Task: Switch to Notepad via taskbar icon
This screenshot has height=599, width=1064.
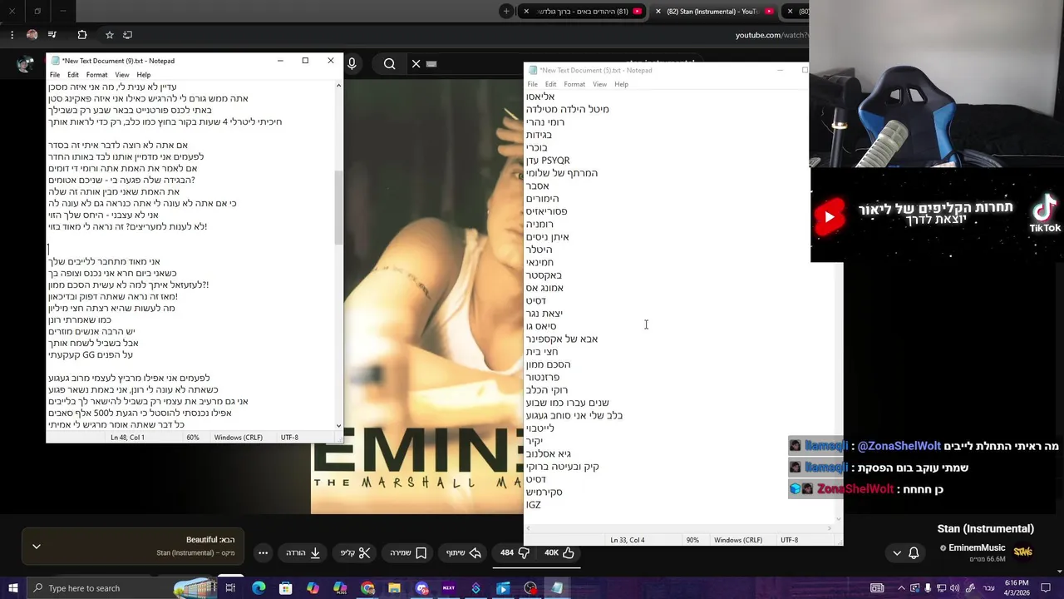Action: (x=557, y=588)
